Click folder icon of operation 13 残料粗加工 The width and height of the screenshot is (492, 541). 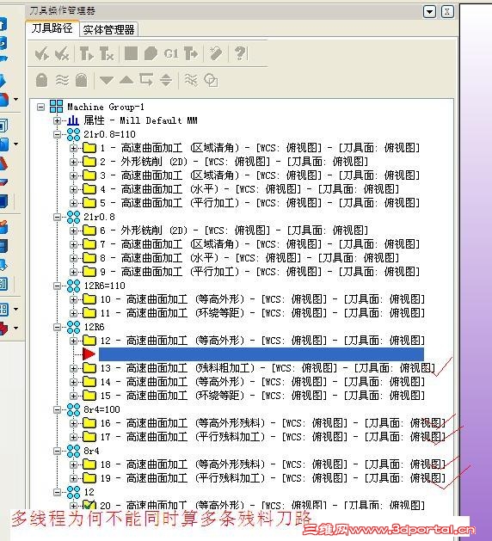89,368
